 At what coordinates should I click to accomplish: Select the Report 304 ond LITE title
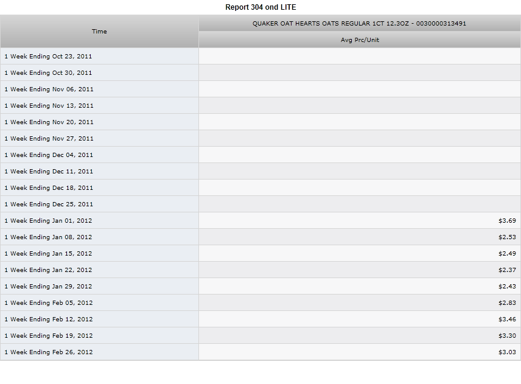pos(260,7)
